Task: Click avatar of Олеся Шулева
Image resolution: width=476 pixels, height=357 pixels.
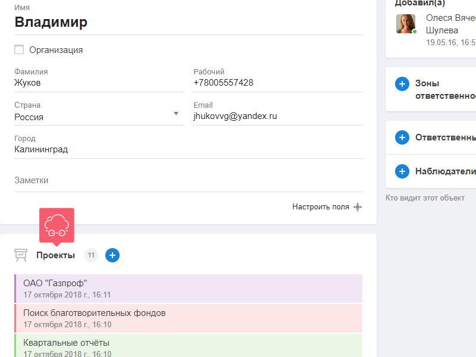Action: pyautogui.click(x=406, y=24)
